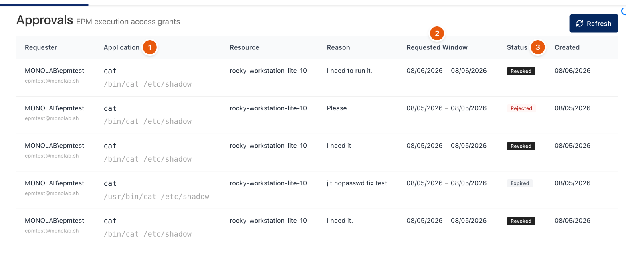
Task: Select the reason 'I need to run it.'
Action: (x=349, y=71)
